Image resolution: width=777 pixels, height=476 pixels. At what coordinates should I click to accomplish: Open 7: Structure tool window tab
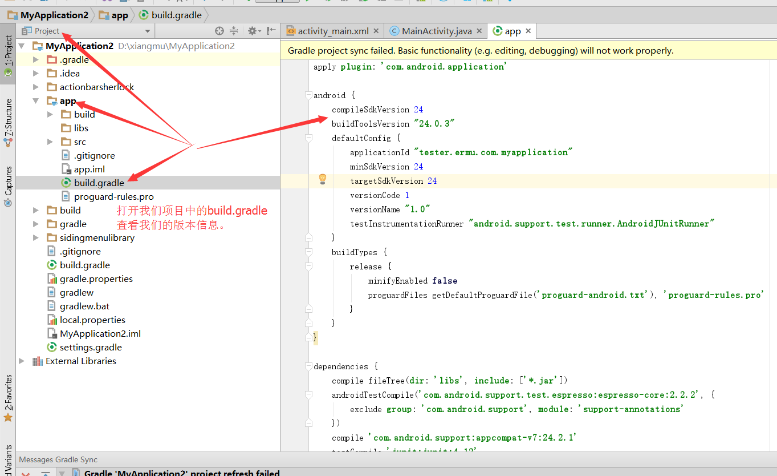tap(8, 123)
